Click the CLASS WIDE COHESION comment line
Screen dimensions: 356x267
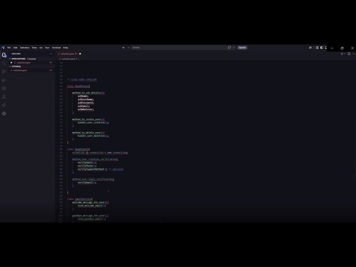pyautogui.click(x=82, y=80)
